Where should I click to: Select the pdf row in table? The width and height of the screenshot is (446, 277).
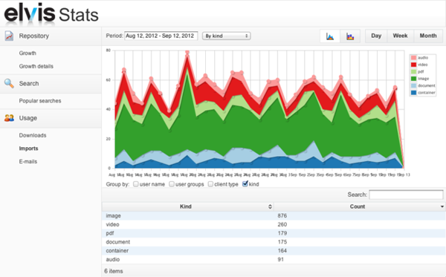point(274,233)
